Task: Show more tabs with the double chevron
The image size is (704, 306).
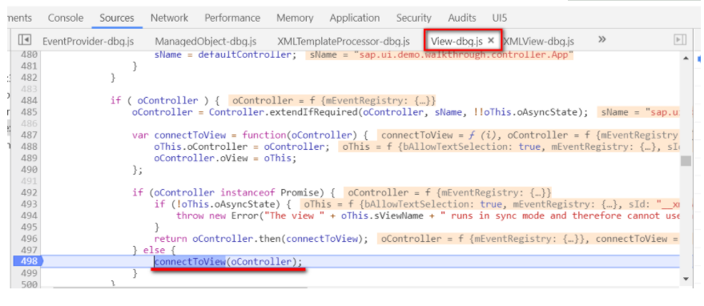Action: [602, 39]
